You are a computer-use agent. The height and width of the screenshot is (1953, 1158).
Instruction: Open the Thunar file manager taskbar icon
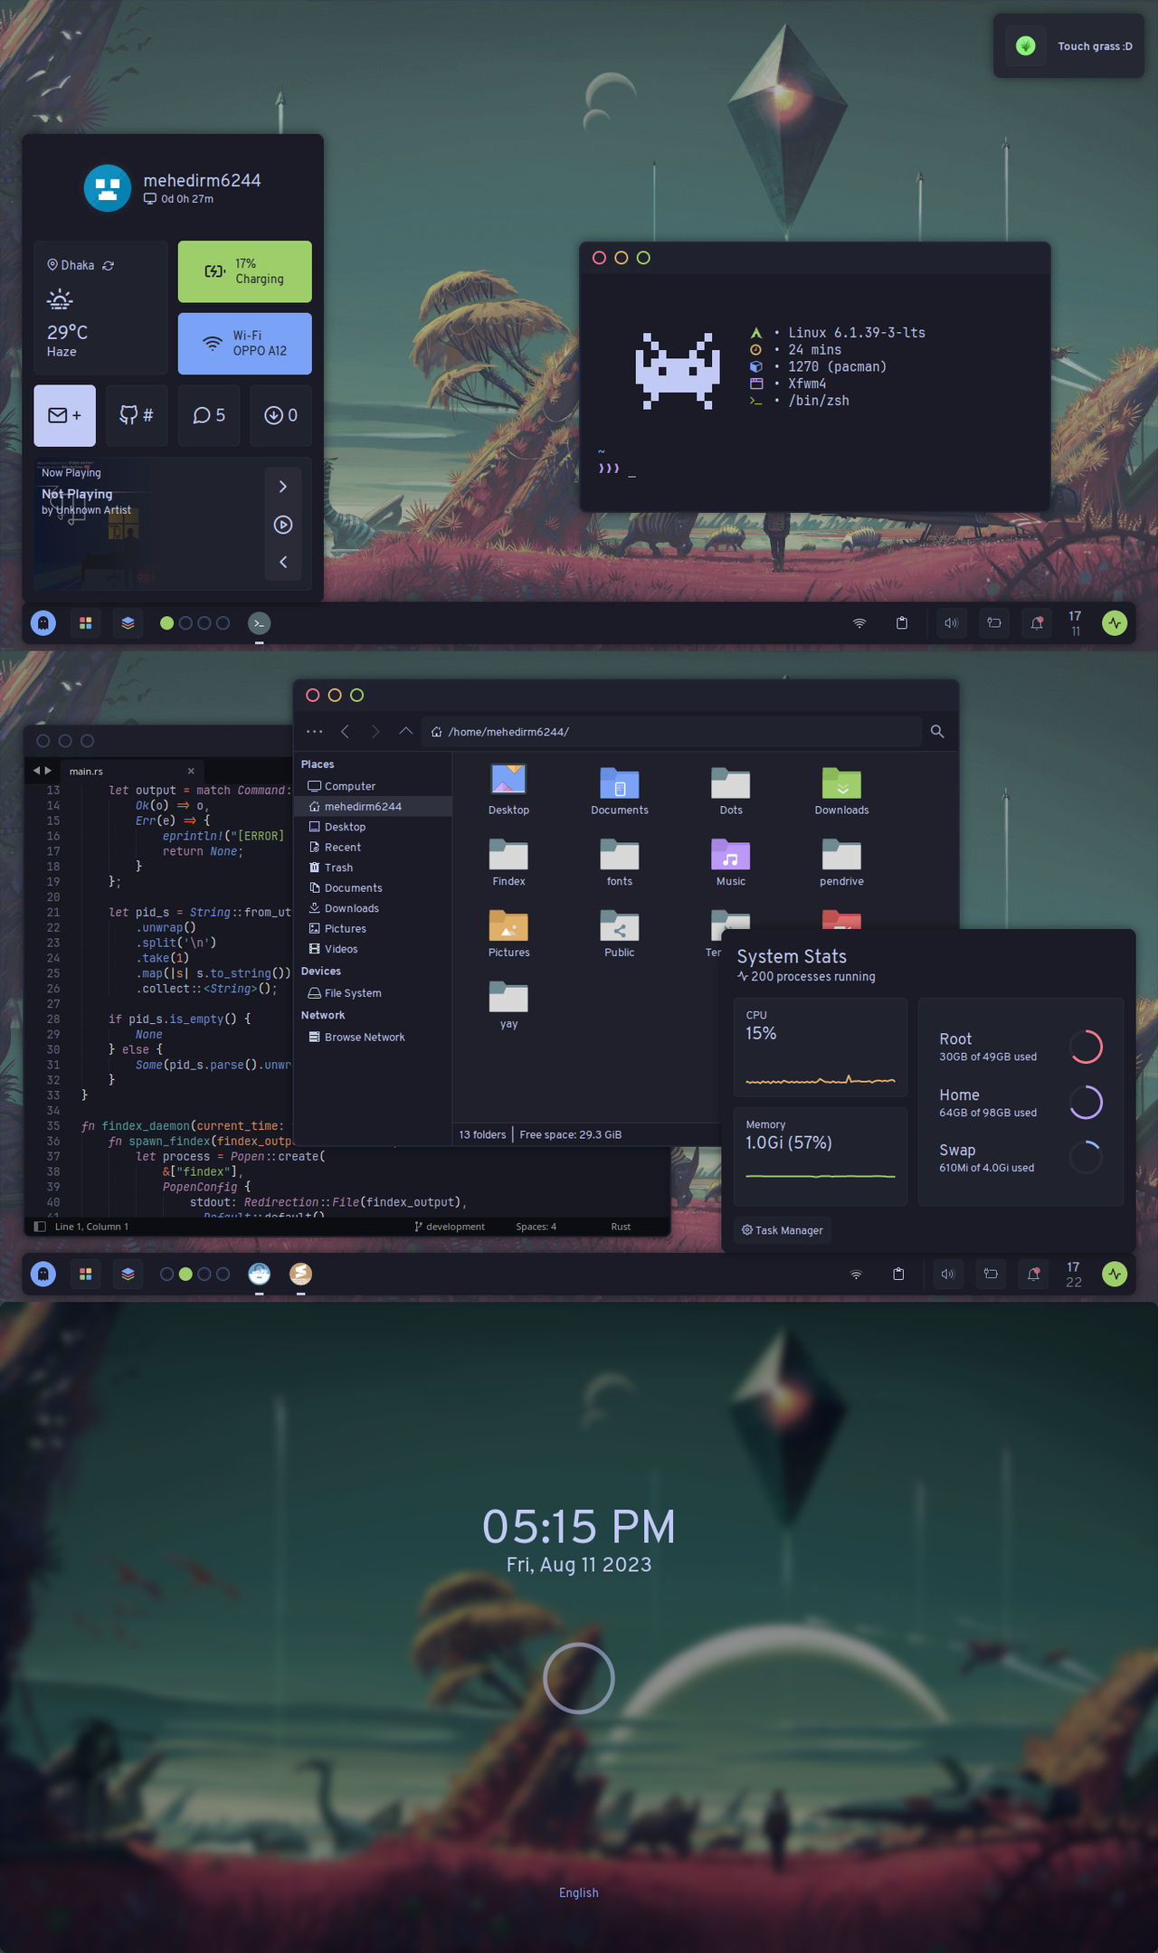point(260,1274)
